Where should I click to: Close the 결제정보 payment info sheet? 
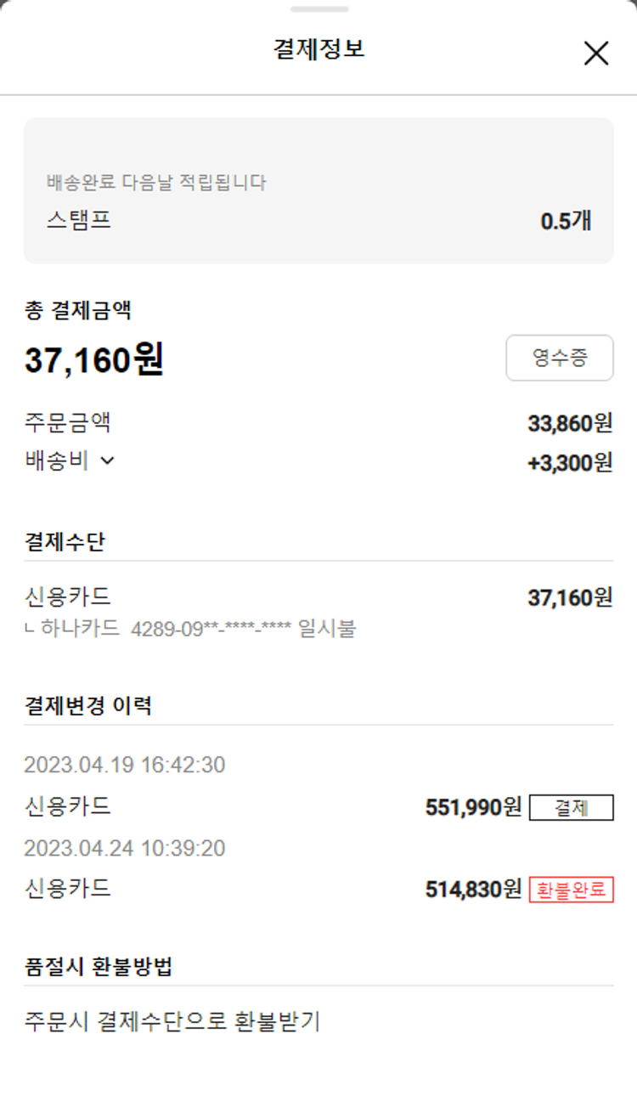[x=596, y=54]
